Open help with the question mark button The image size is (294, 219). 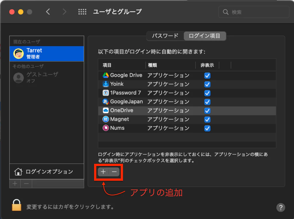pos(280,207)
